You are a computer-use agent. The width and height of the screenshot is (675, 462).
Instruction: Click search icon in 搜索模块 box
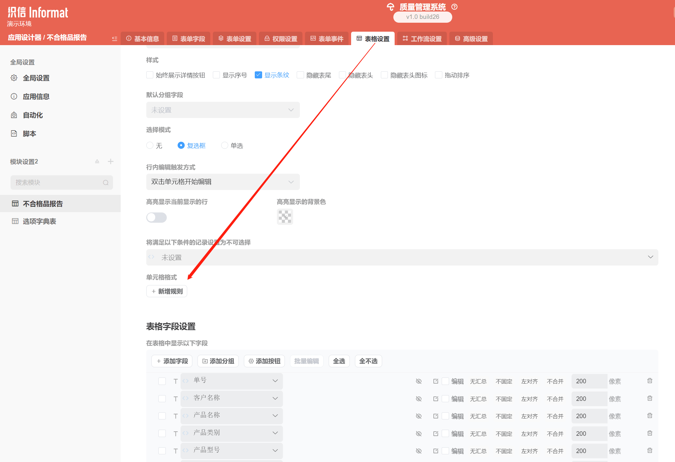106,183
